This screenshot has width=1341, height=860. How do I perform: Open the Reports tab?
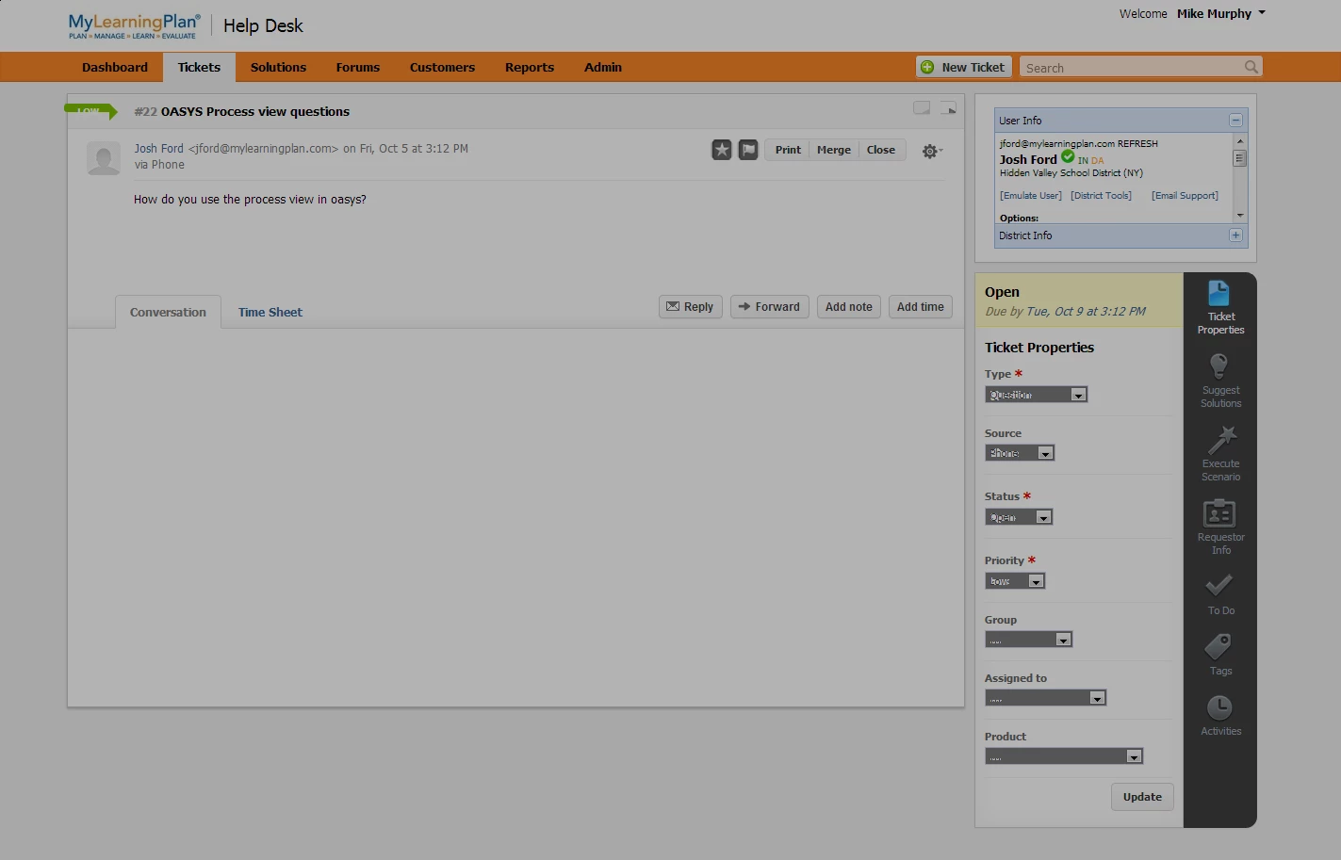(530, 67)
